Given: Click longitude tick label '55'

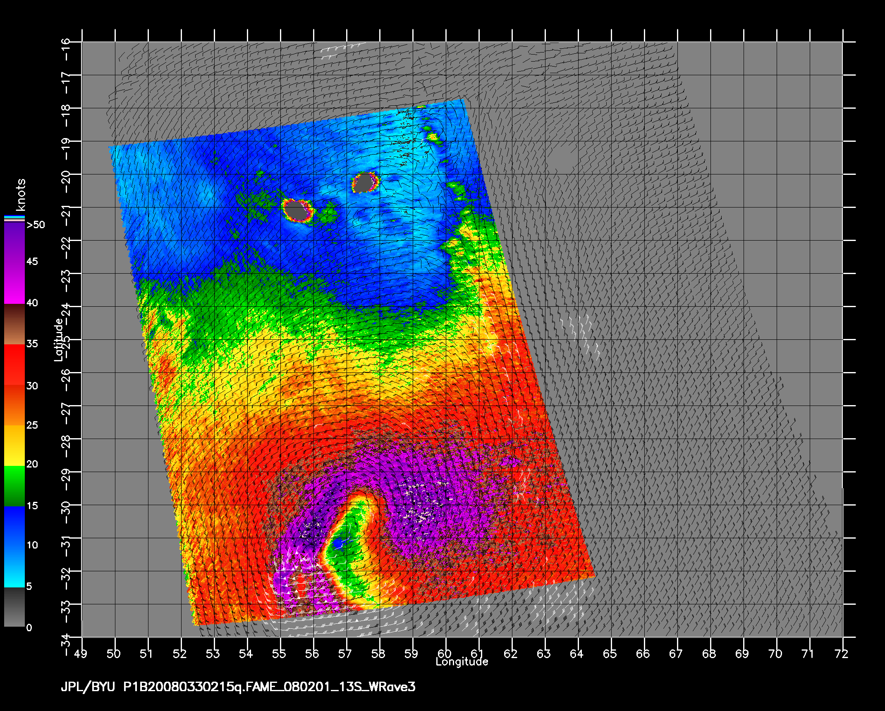Looking at the screenshot, I should coord(280,654).
